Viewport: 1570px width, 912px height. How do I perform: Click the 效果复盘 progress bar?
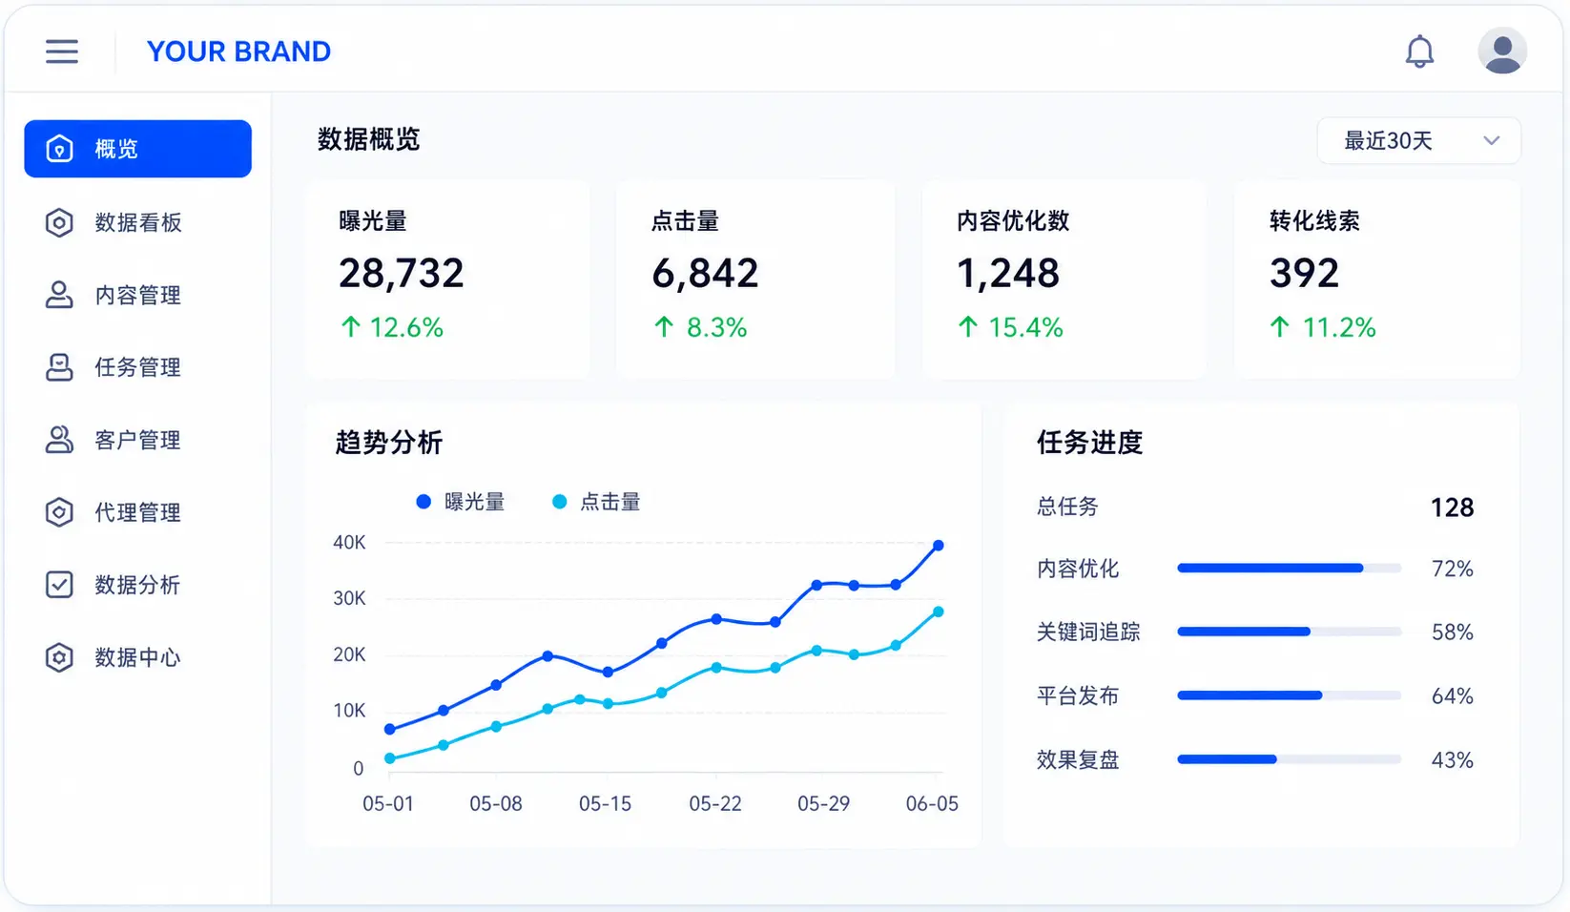1290,759
